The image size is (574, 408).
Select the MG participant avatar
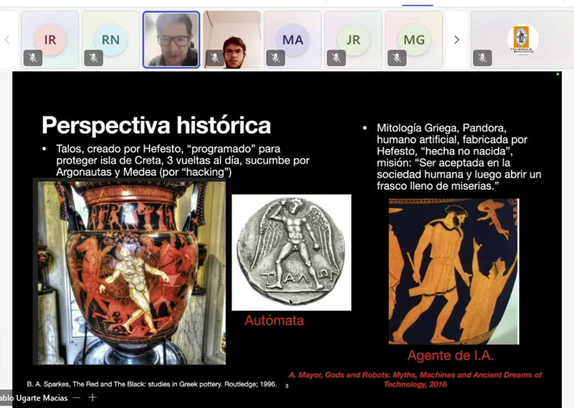(x=414, y=40)
